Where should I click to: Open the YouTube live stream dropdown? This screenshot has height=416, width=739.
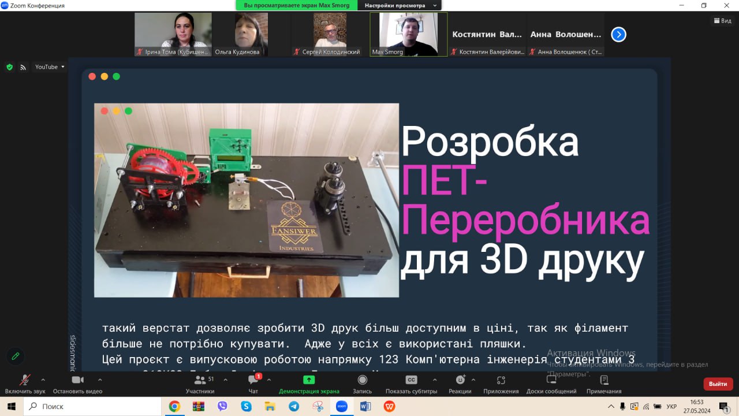[50, 67]
